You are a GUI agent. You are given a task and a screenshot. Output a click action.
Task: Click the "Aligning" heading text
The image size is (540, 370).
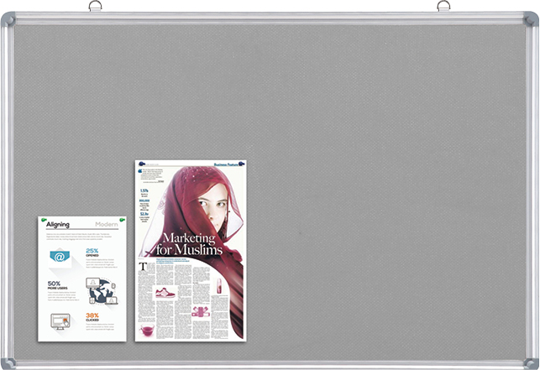58,225
